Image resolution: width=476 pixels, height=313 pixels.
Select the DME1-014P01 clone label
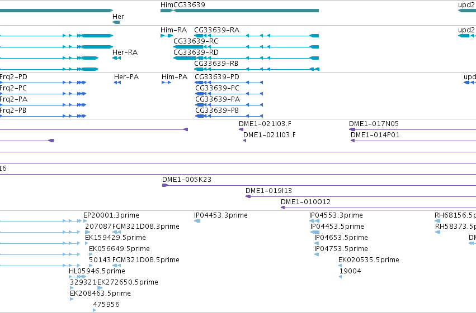click(x=375, y=135)
